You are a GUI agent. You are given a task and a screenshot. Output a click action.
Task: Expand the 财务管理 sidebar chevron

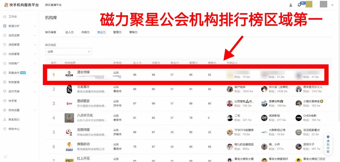click(x=35, y=82)
